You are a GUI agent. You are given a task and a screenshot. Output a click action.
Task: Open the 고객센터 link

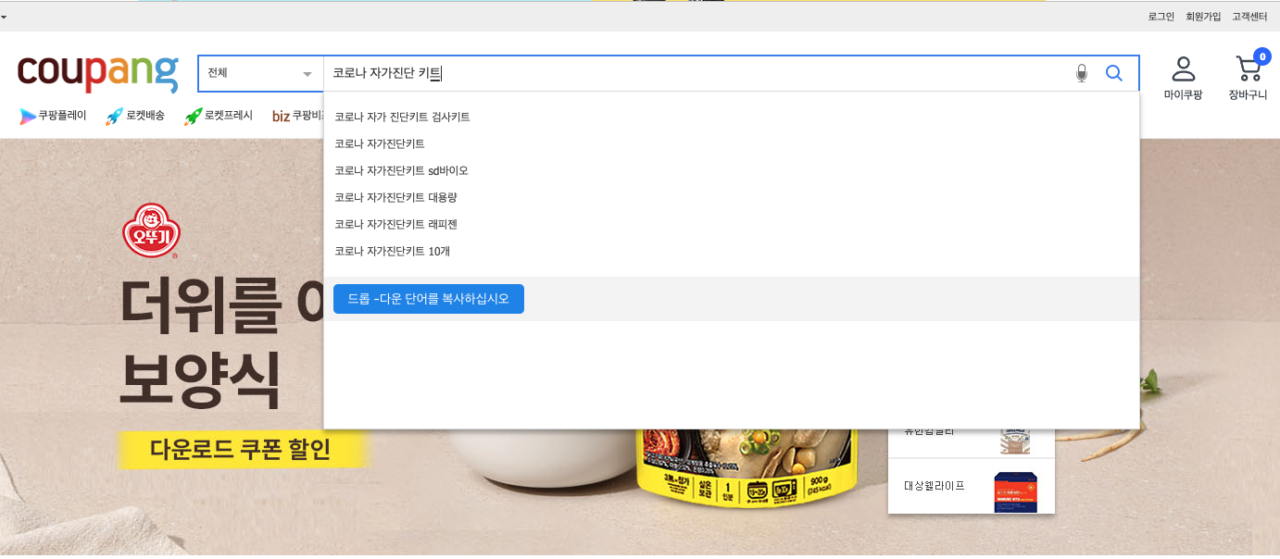[1249, 17]
